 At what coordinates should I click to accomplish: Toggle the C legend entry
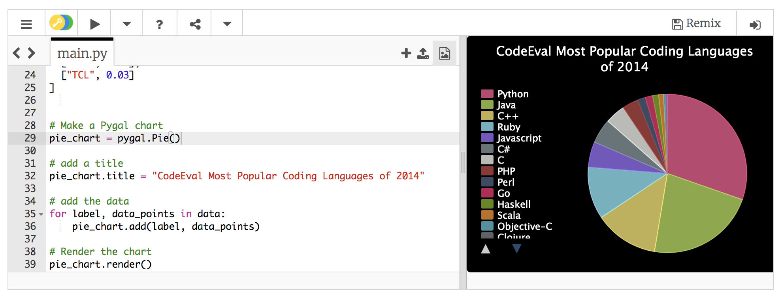[x=492, y=160]
